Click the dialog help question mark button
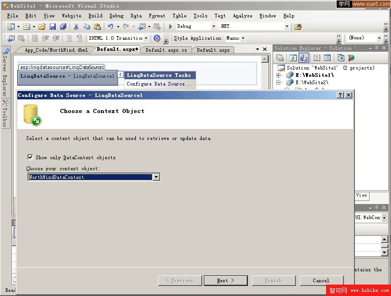Screen dimensions: 391x296 pos(340,95)
